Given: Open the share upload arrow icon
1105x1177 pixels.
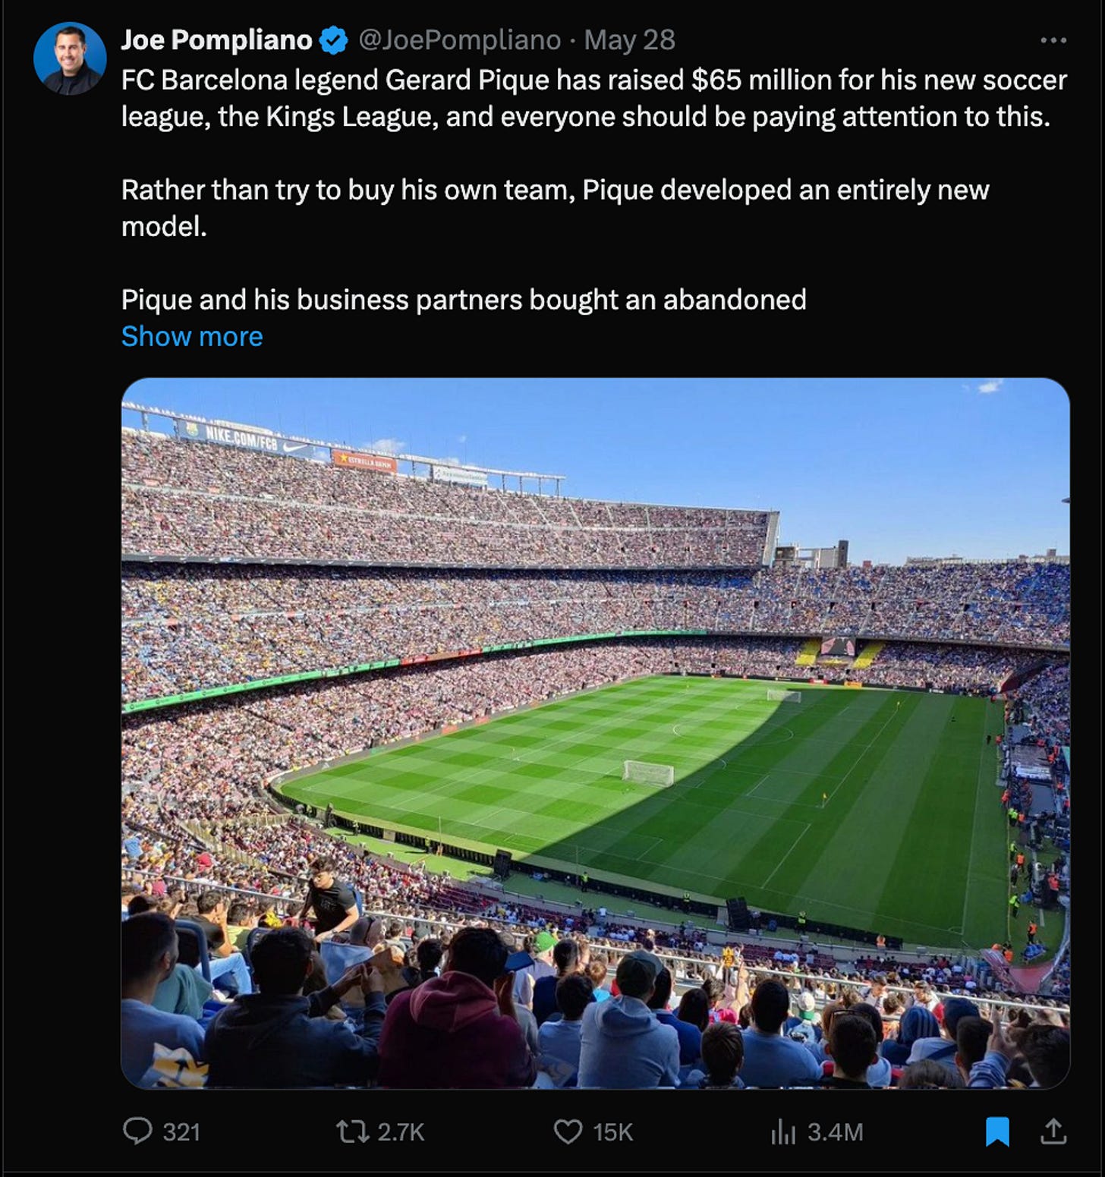Looking at the screenshot, I should [x=1053, y=1131].
